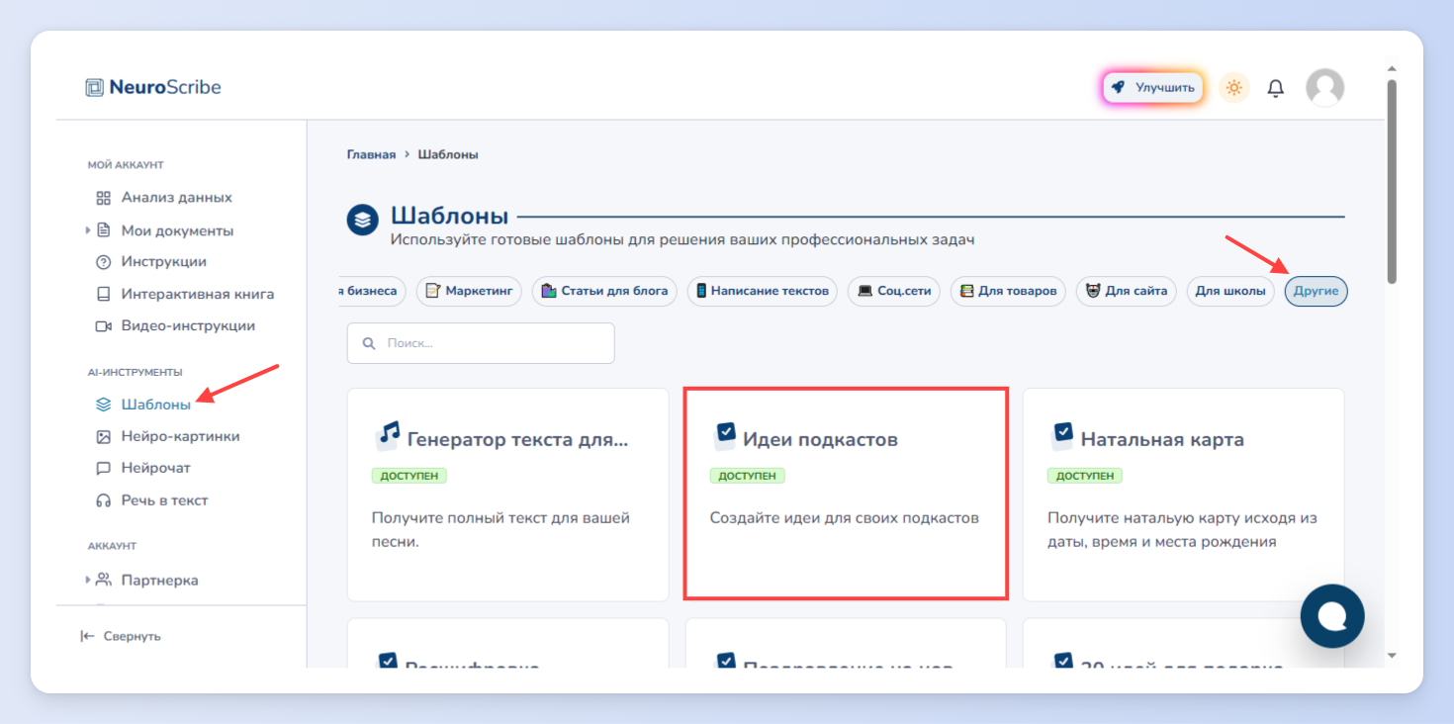The width and height of the screenshot is (1454, 724).
Task: Open the user avatar profile menu
Action: point(1325,88)
